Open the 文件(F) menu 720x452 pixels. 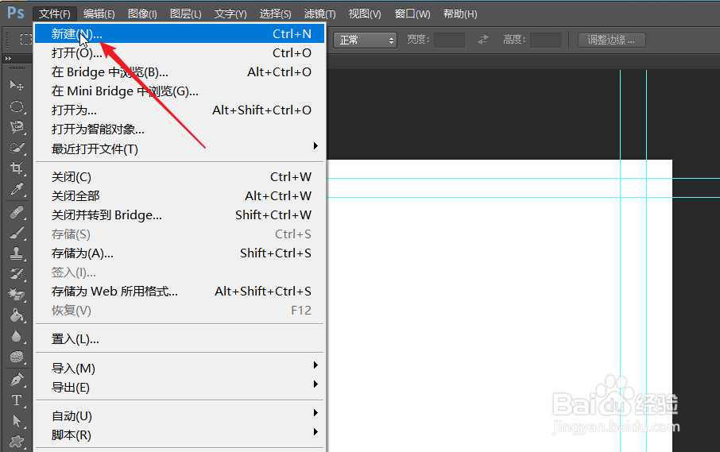(x=55, y=14)
